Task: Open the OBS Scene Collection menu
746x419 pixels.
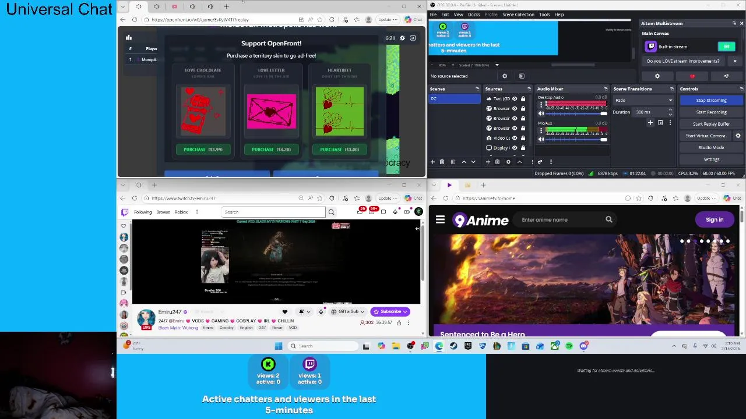Action: 518,15
